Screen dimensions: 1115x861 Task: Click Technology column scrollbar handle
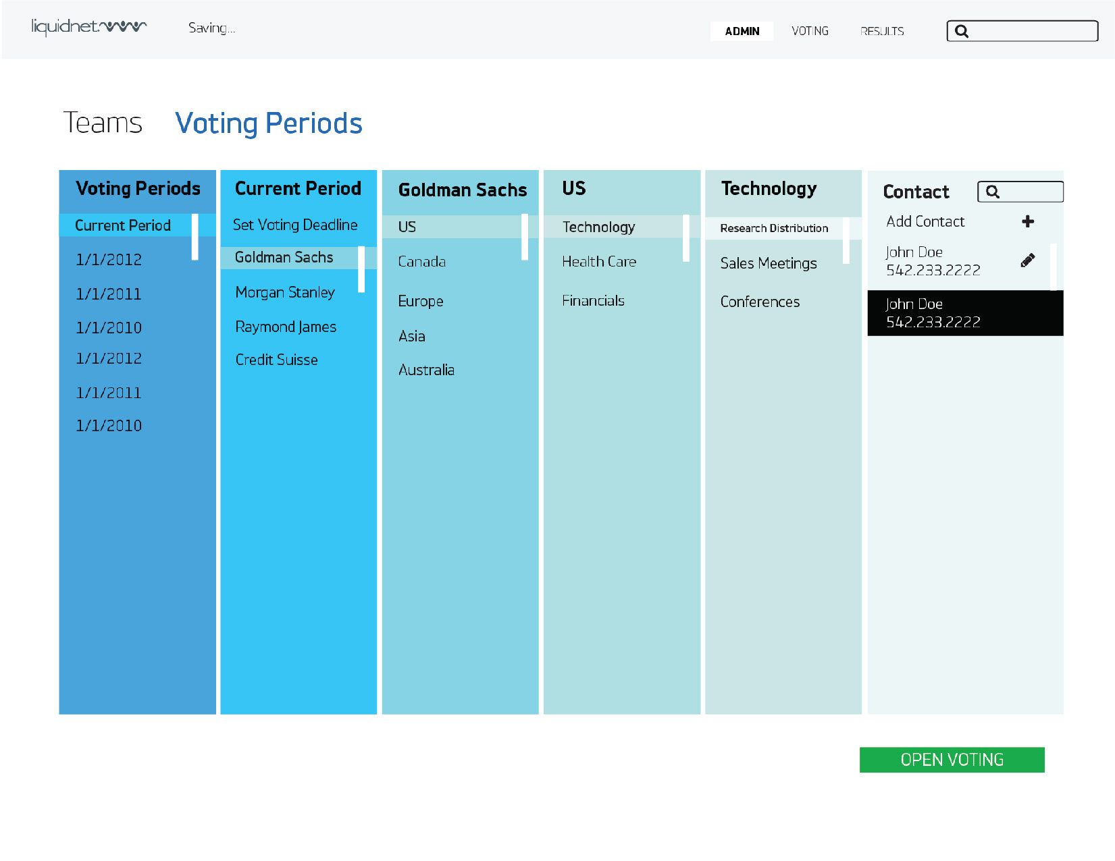click(x=846, y=241)
